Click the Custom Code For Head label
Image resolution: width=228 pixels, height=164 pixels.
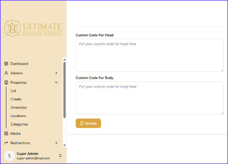(x=94, y=35)
